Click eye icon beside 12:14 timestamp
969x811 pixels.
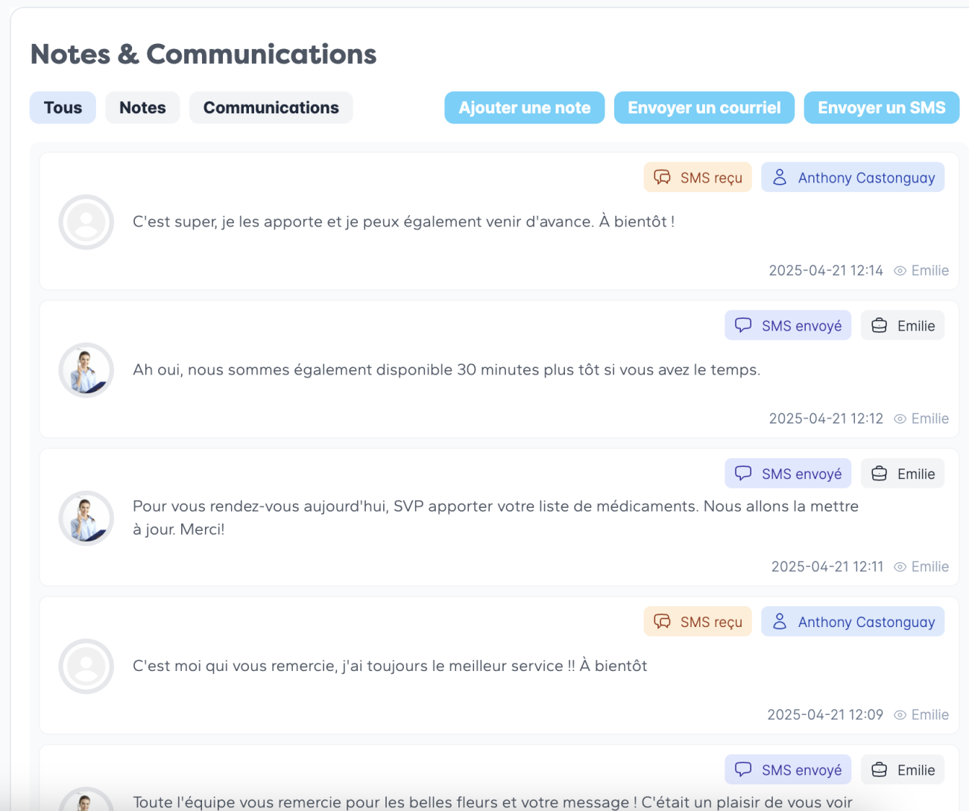click(900, 271)
